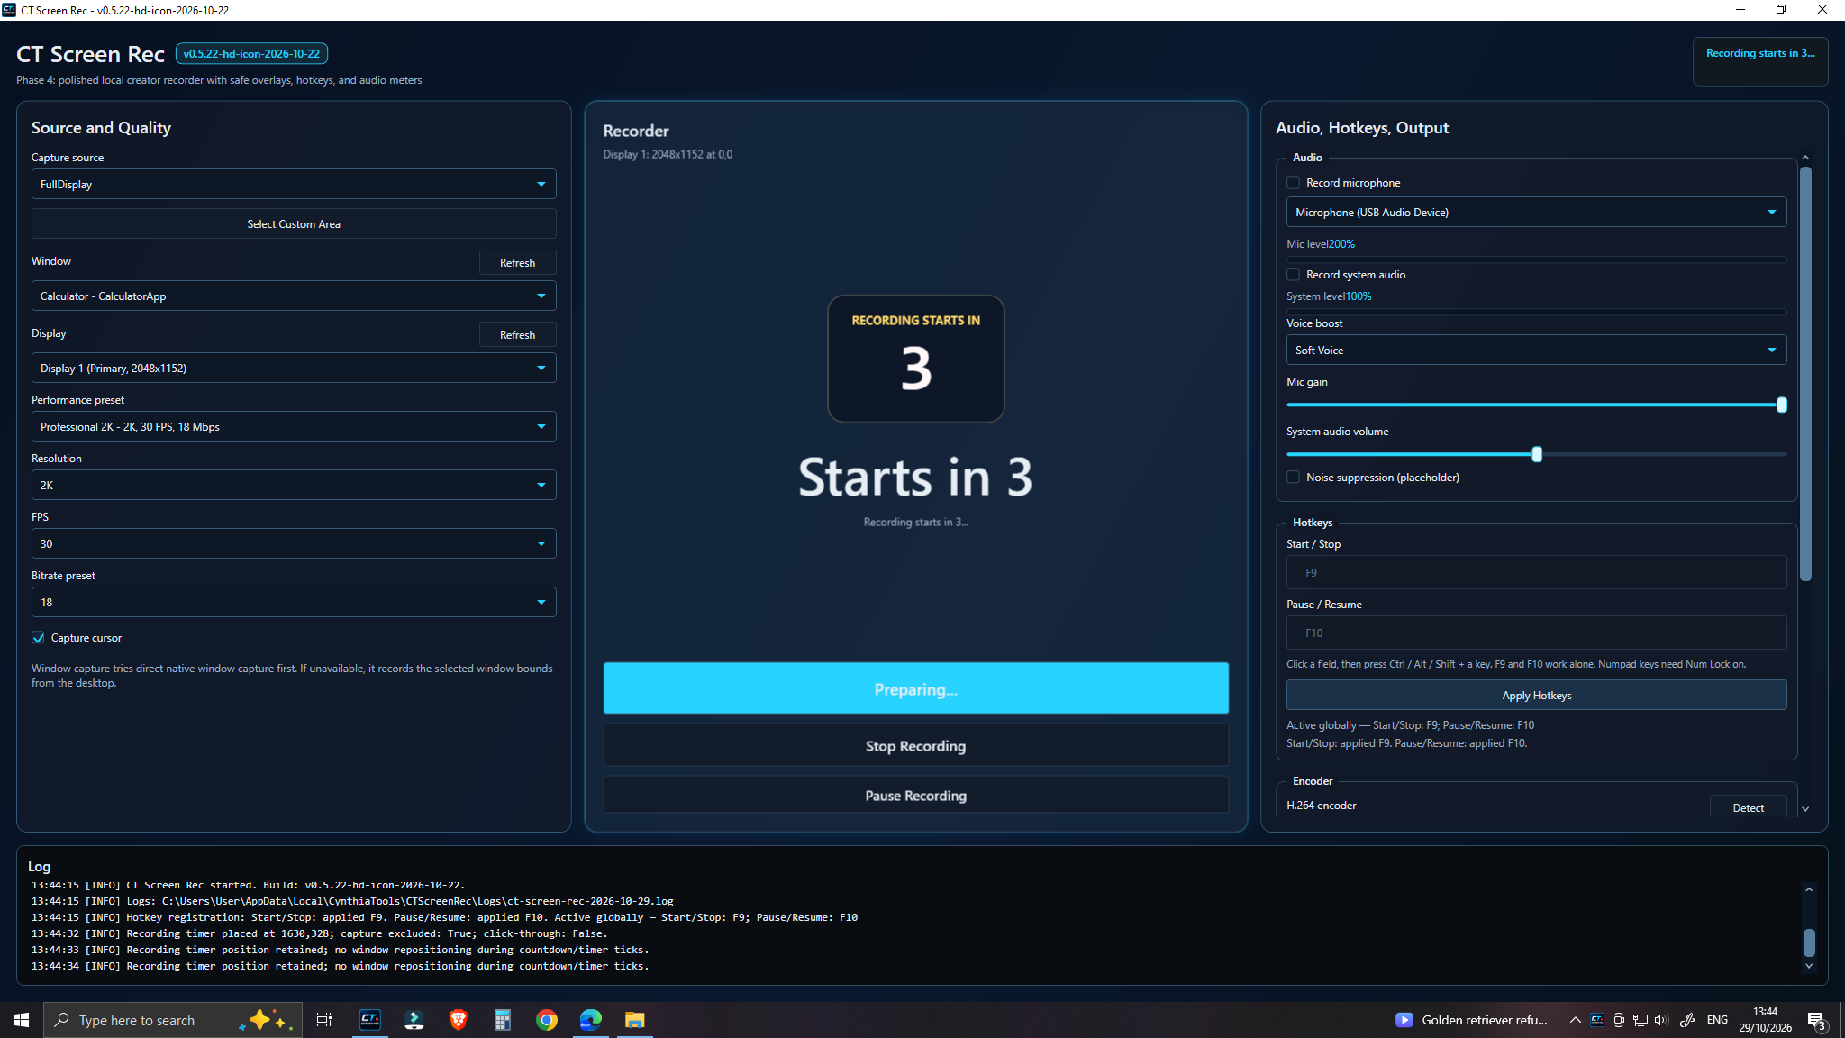Enable Record microphone checkbox

1294,183
